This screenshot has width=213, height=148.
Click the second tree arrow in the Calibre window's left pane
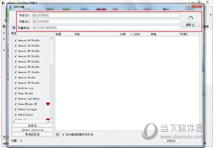click(4, 39)
